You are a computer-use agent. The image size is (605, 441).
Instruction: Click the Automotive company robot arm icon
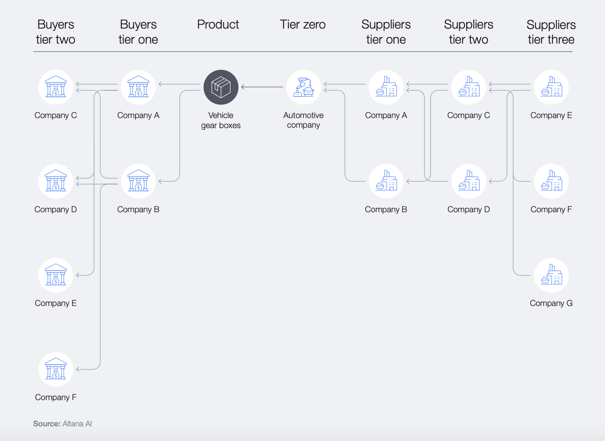[304, 87]
